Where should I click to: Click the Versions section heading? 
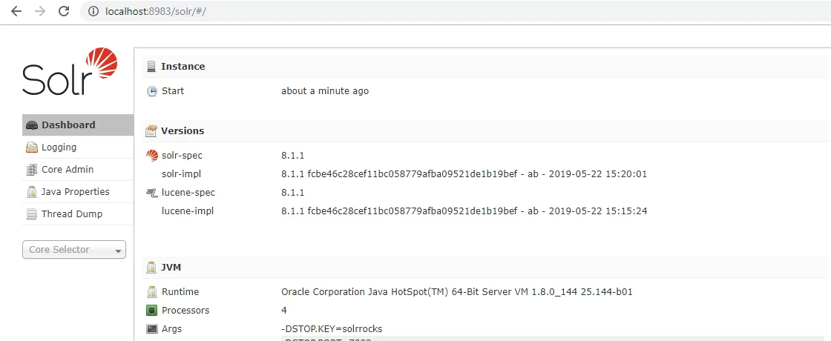[183, 130]
